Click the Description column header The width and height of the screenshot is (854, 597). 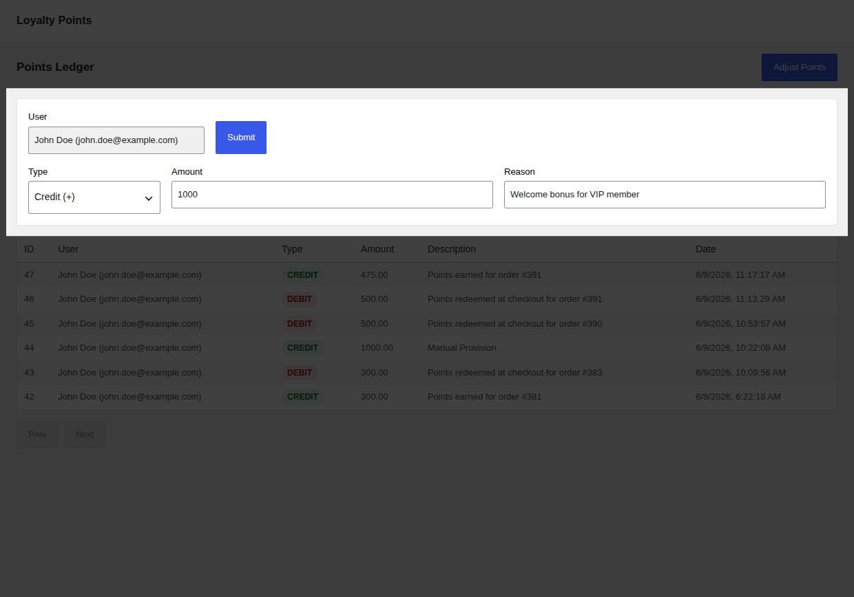(x=452, y=249)
